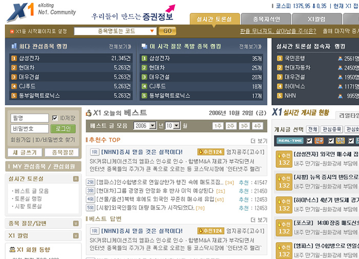Toggle the checkbox before 추천 tag

[x=331, y=141]
